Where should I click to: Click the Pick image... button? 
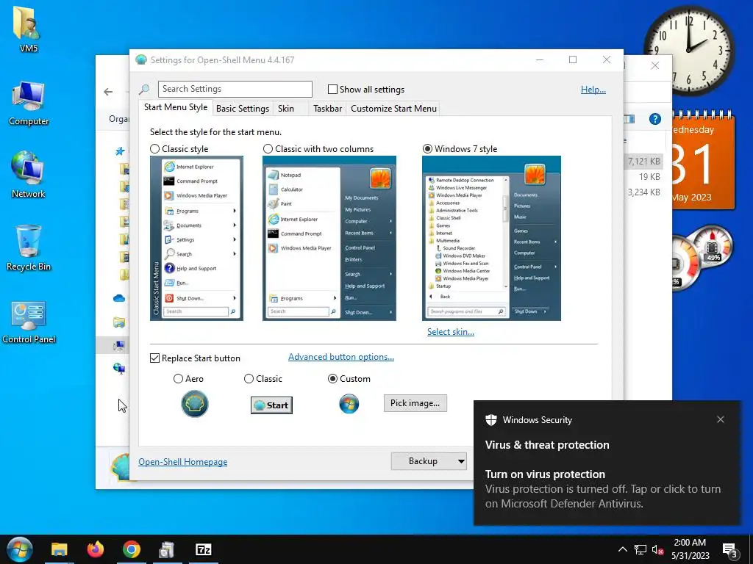[x=415, y=403]
